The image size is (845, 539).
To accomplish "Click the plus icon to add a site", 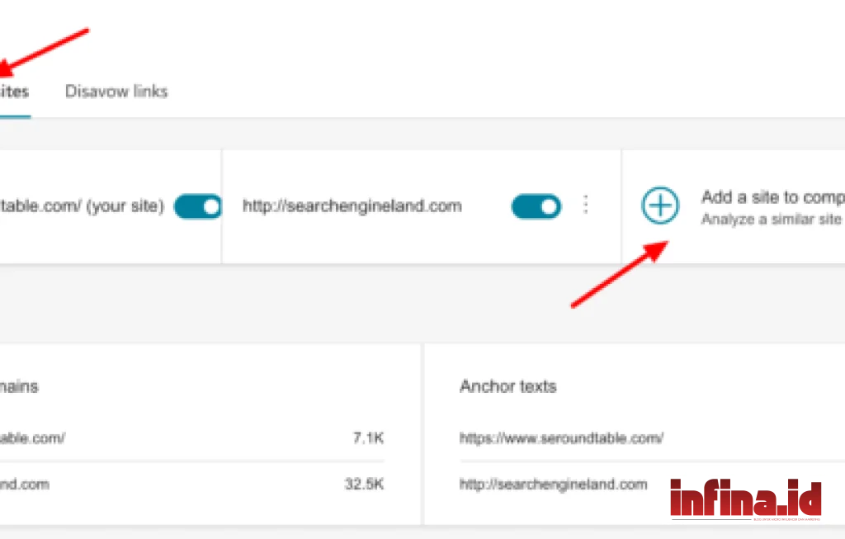I will 660,206.
